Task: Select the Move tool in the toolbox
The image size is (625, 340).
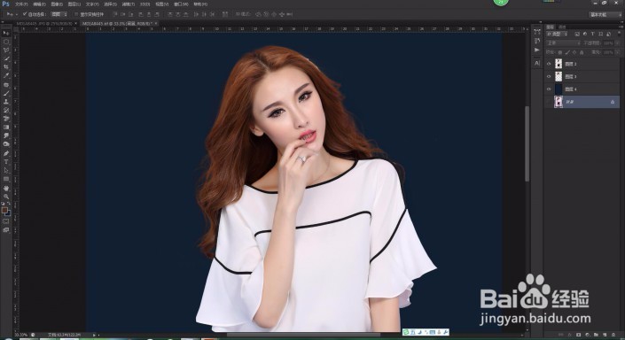Action: pyautogui.click(x=6, y=33)
